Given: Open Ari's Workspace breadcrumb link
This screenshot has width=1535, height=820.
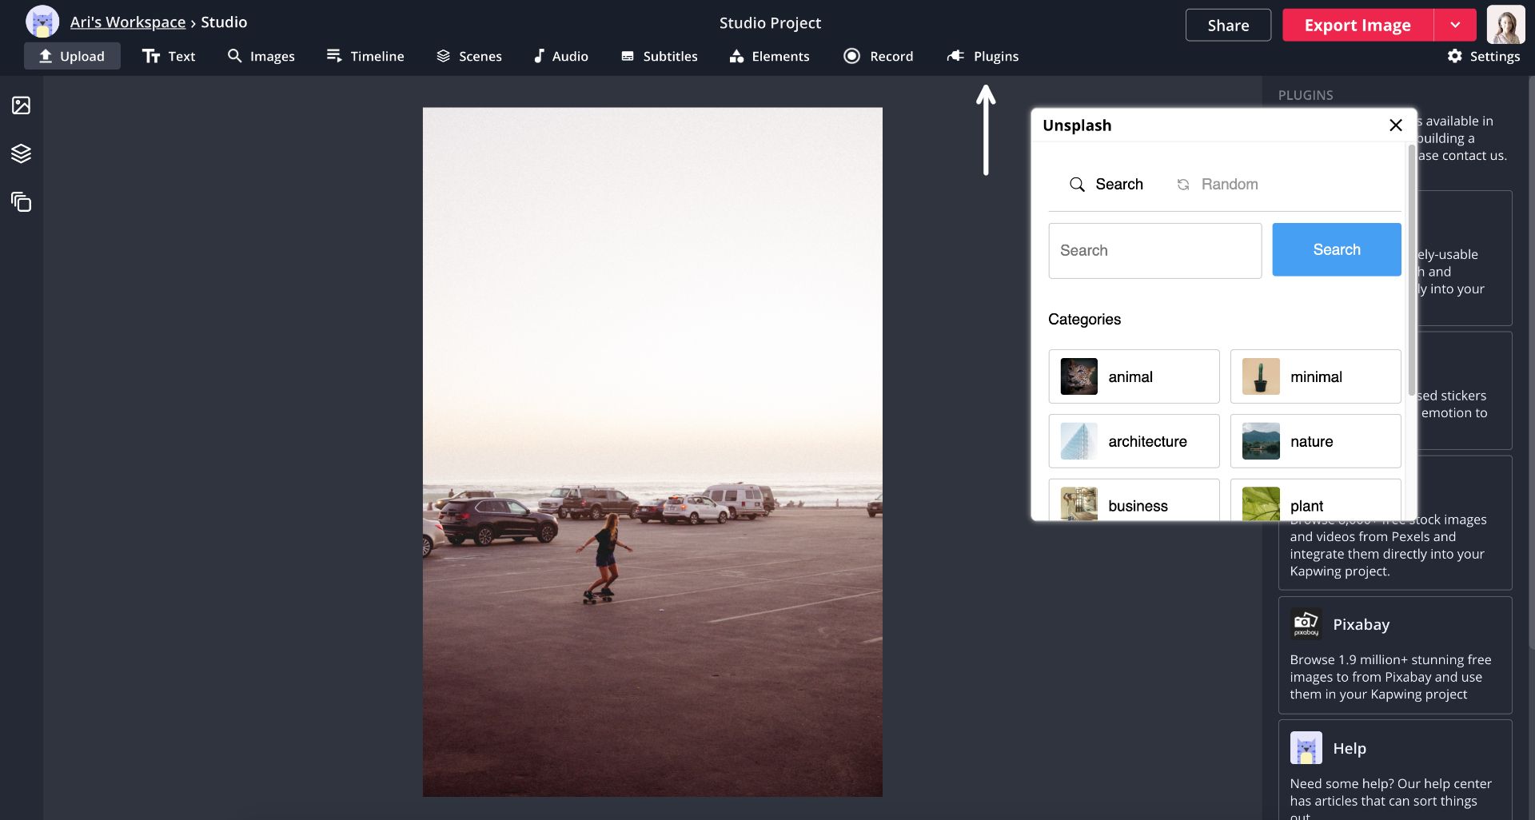Looking at the screenshot, I should (x=127, y=22).
